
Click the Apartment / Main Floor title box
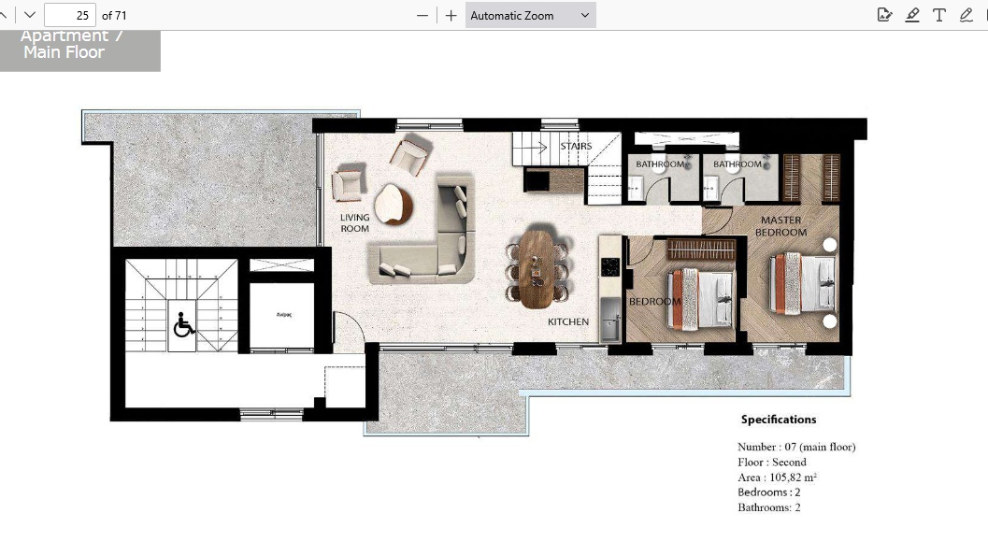79,49
